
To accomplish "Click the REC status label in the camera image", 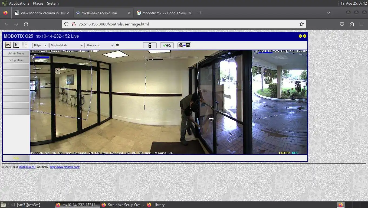I will (x=295, y=153).
